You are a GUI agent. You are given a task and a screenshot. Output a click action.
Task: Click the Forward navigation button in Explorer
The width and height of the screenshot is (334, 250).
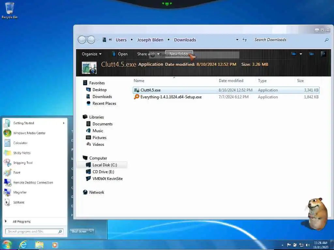tap(91, 40)
